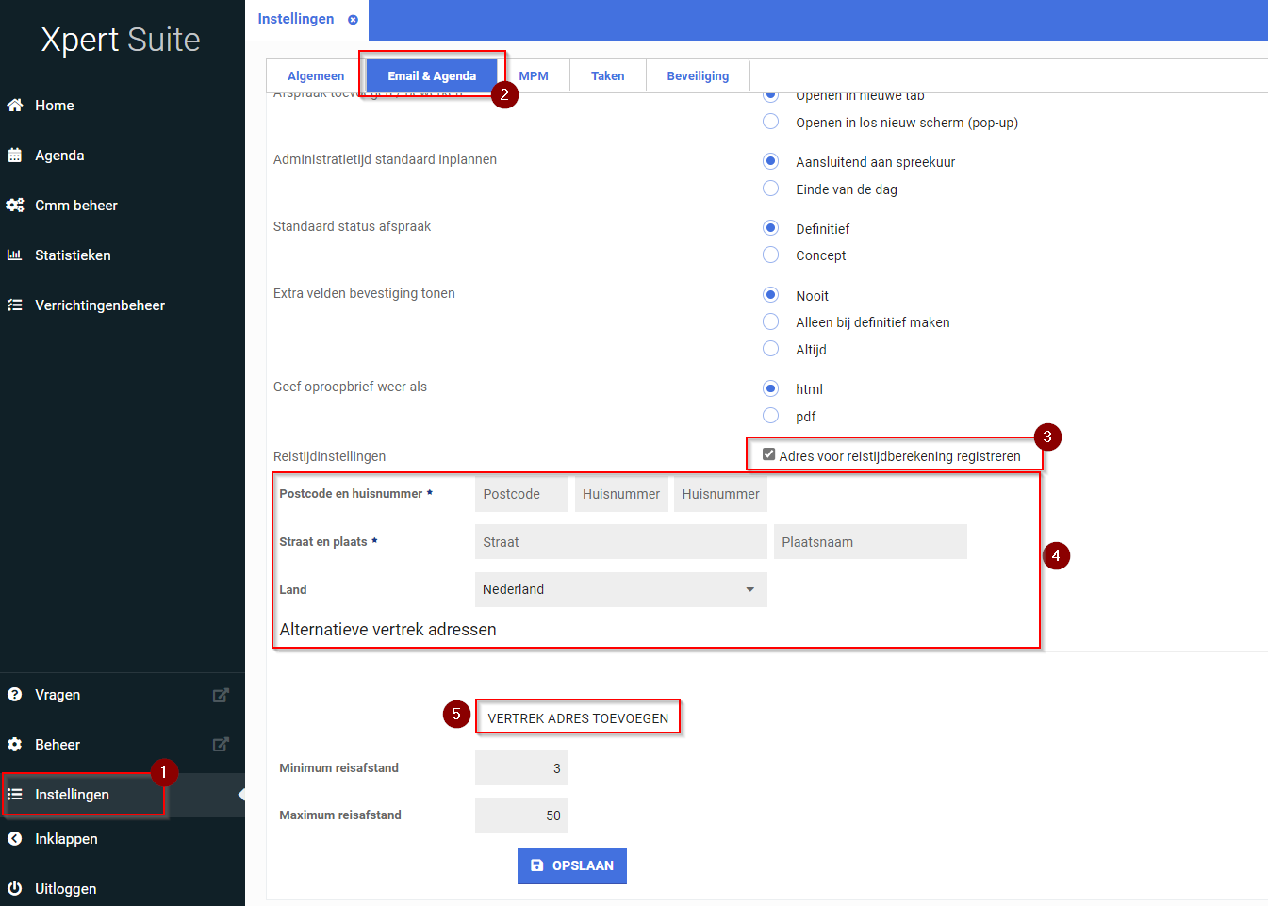
Task: Open Statistieken chart icon
Action: tap(15, 255)
